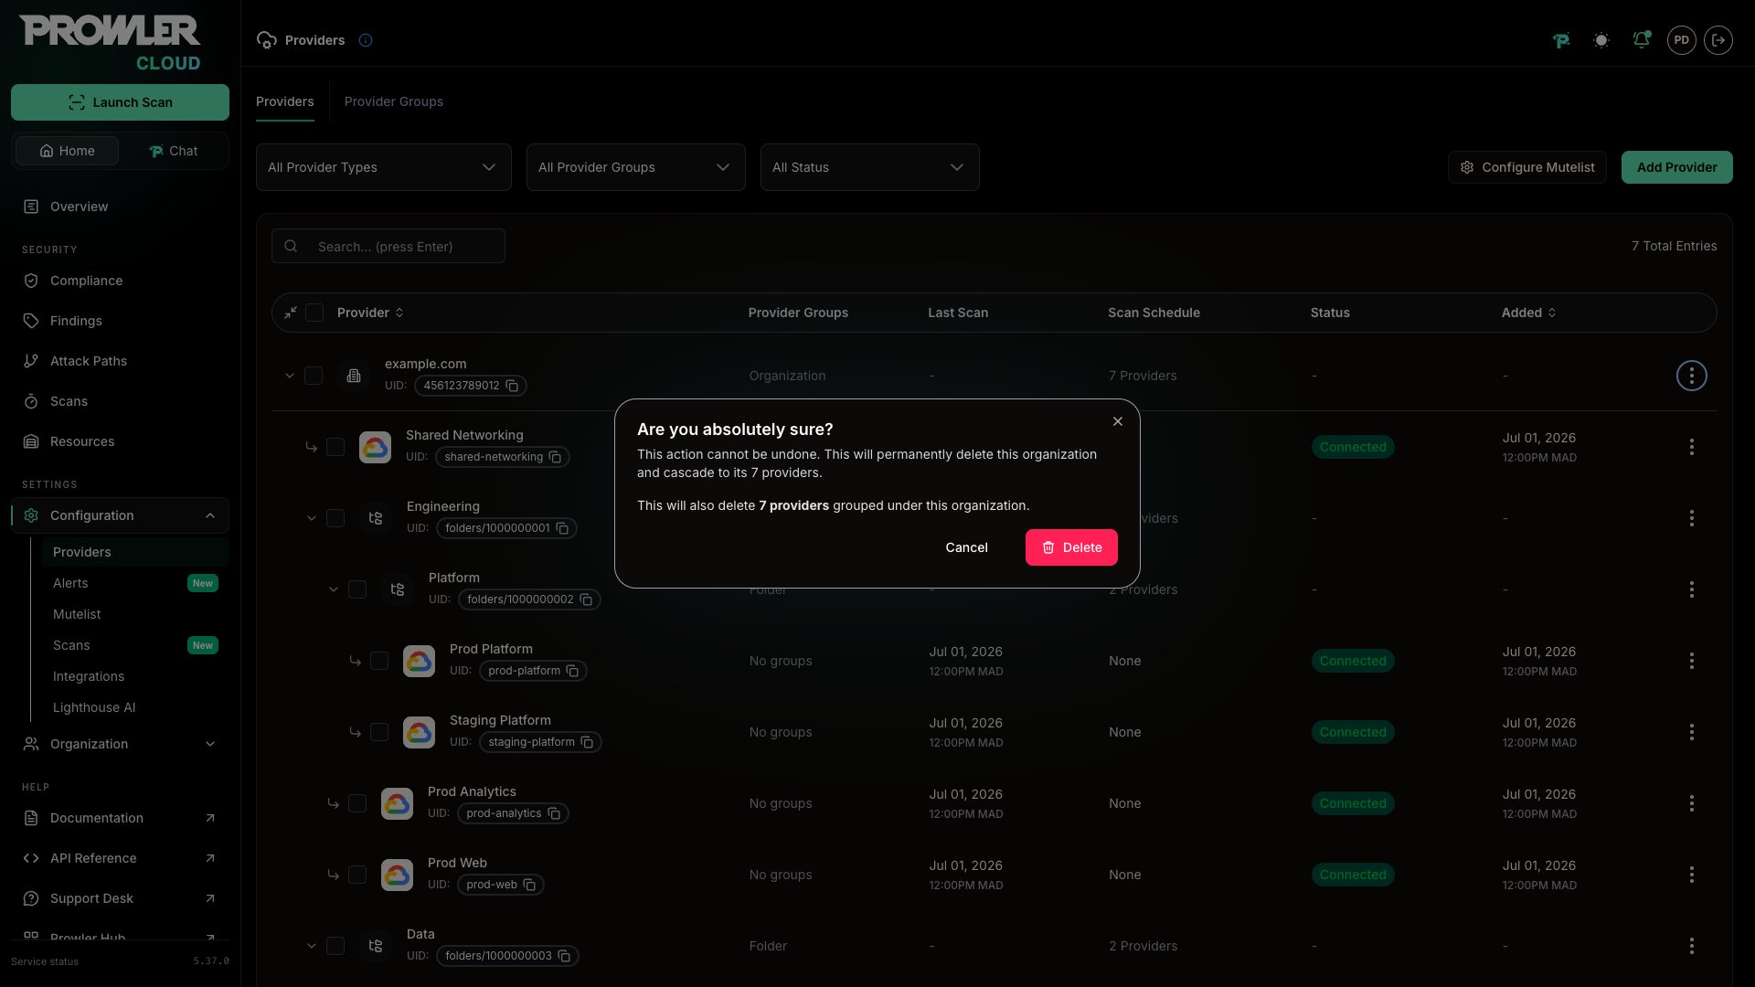Sort by the Provider column header
Screen dimensions: 1755x987
(370, 313)
